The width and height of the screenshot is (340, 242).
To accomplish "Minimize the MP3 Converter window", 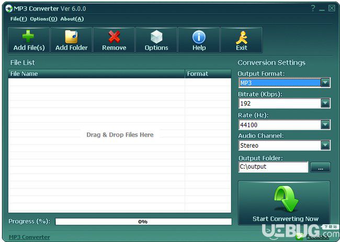I will coord(322,9).
